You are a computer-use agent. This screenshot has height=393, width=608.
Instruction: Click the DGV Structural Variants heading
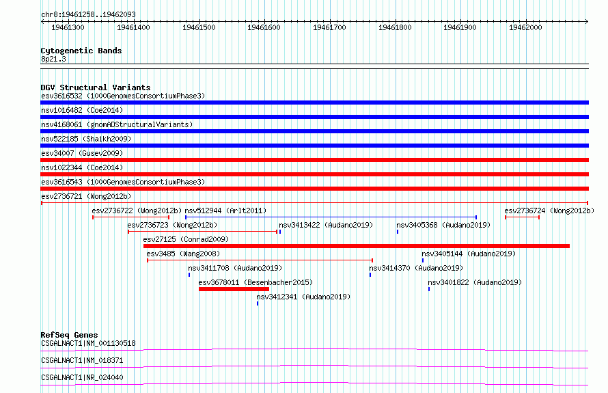[96, 87]
